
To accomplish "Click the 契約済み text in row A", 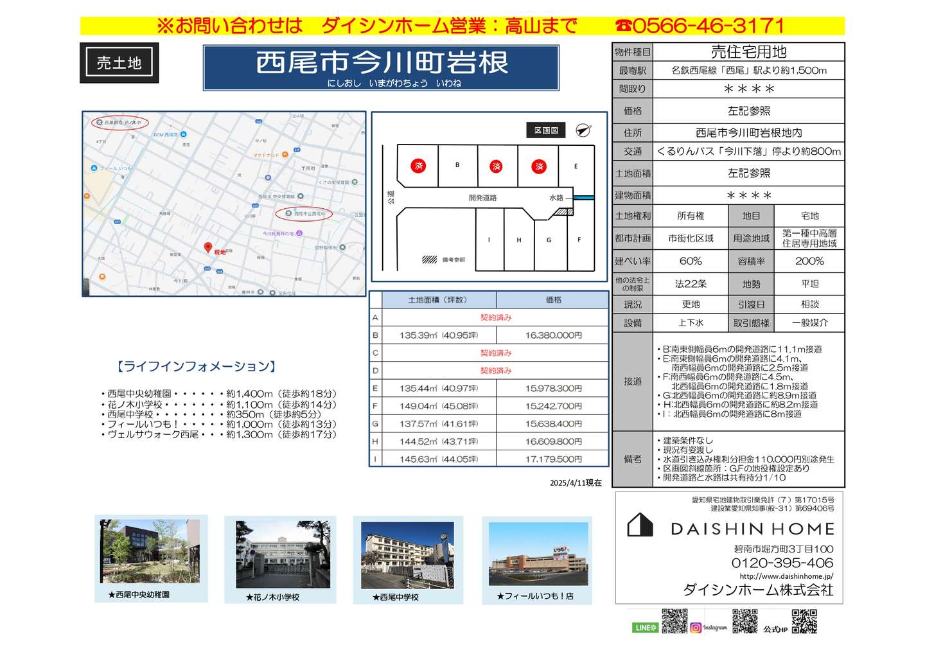I will (496, 317).
